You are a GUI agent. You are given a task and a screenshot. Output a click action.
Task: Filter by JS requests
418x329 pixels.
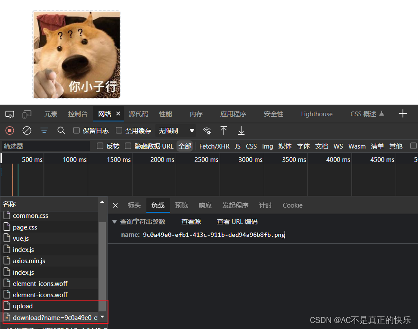pos(238,146)
